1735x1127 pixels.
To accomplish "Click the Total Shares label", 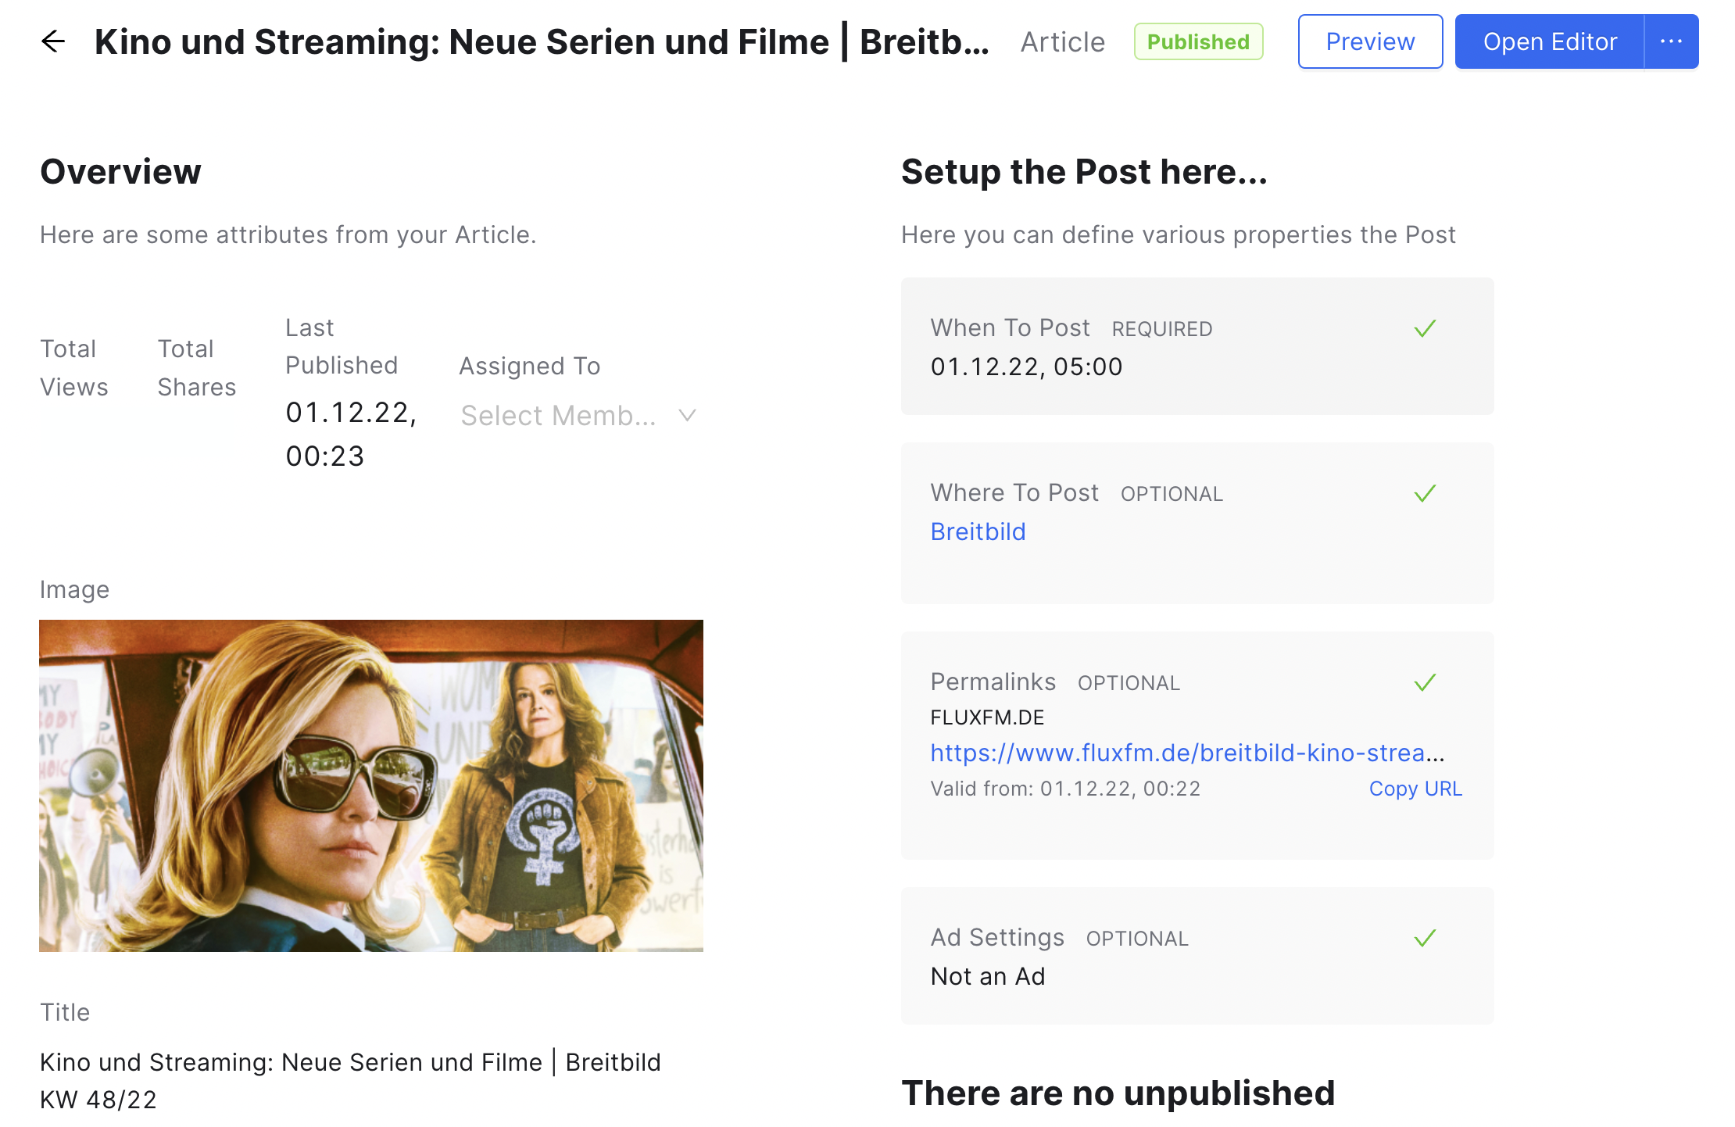I will 197,368.
